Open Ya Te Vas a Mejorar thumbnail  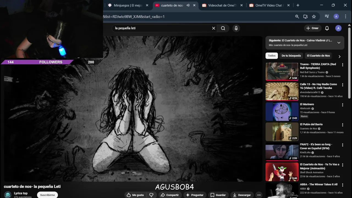point(282,172)
